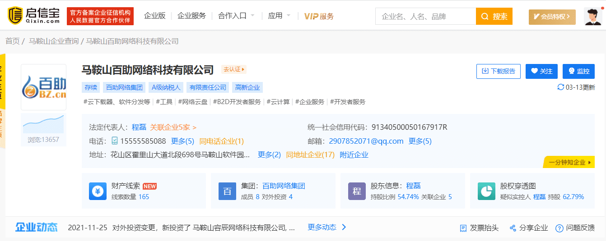Open the browse count trend chart
Image resolution: width=606 pixels, height=241 pixels.
coord(43,124)
